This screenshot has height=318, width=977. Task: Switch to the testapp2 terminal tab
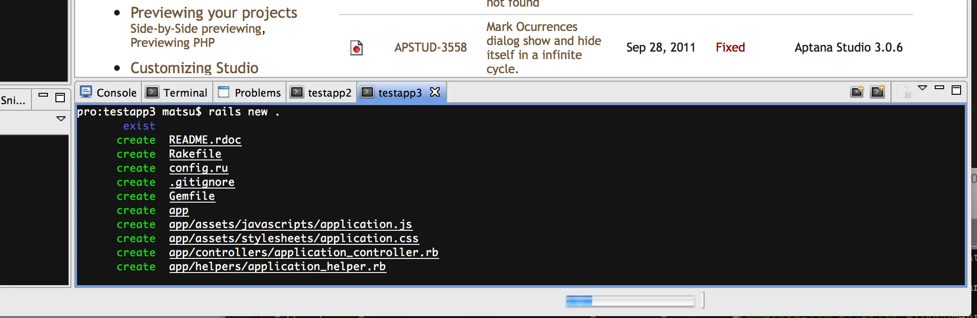coord(321,92)
